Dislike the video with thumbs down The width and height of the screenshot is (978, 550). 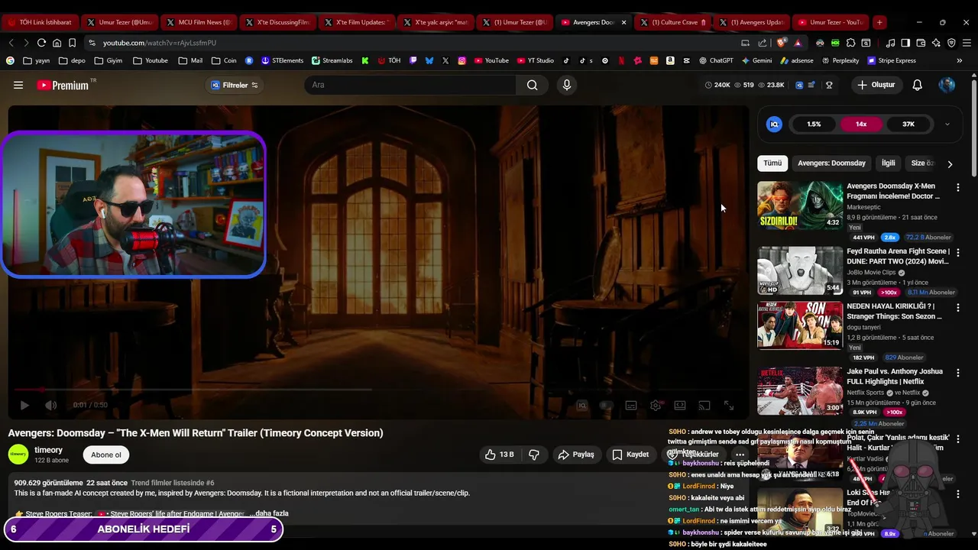[534, 455]
